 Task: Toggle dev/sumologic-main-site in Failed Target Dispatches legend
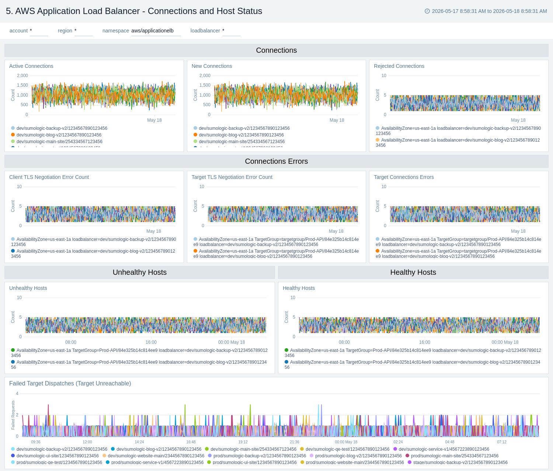tap(251, 449)
